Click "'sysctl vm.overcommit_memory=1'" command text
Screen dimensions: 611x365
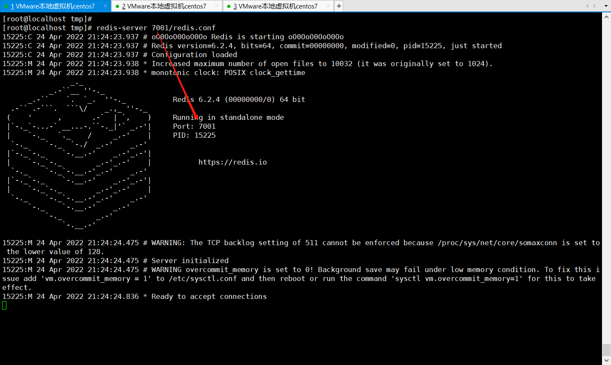coord(457,279)
